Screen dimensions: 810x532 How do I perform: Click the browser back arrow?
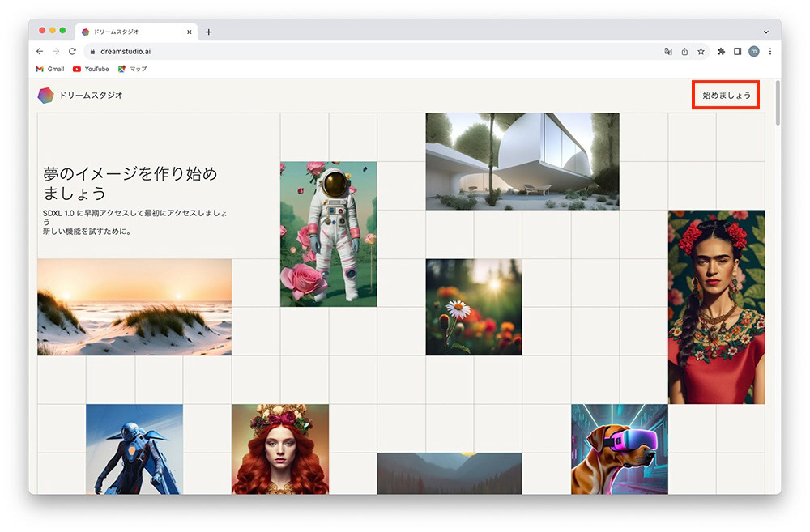[40, 51]
